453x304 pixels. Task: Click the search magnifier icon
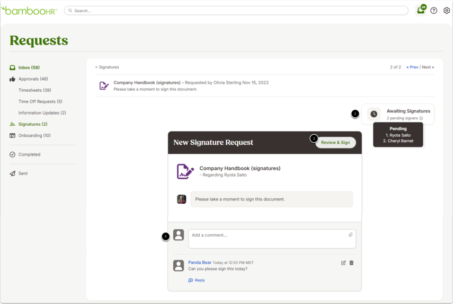70,11
